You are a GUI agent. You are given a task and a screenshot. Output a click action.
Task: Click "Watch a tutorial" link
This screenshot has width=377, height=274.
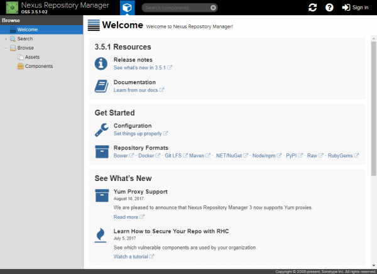point(134,256)
